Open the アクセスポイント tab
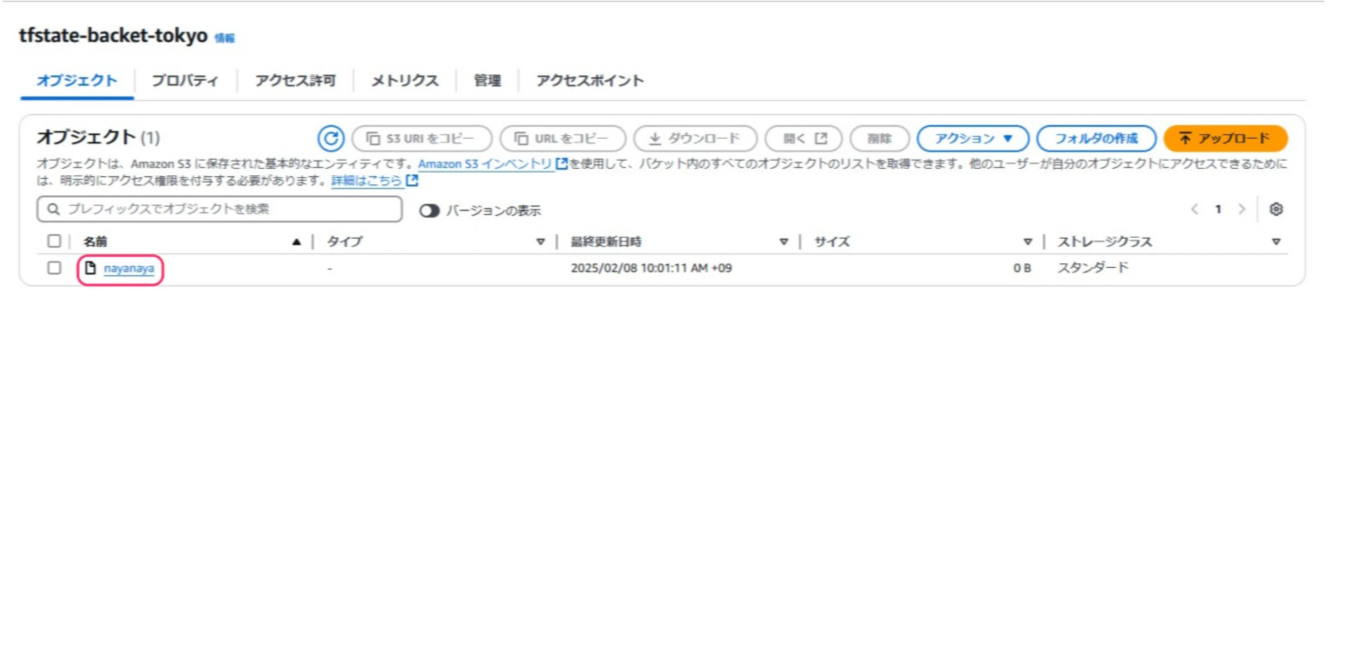The image size is (1359, 649). 590,81
